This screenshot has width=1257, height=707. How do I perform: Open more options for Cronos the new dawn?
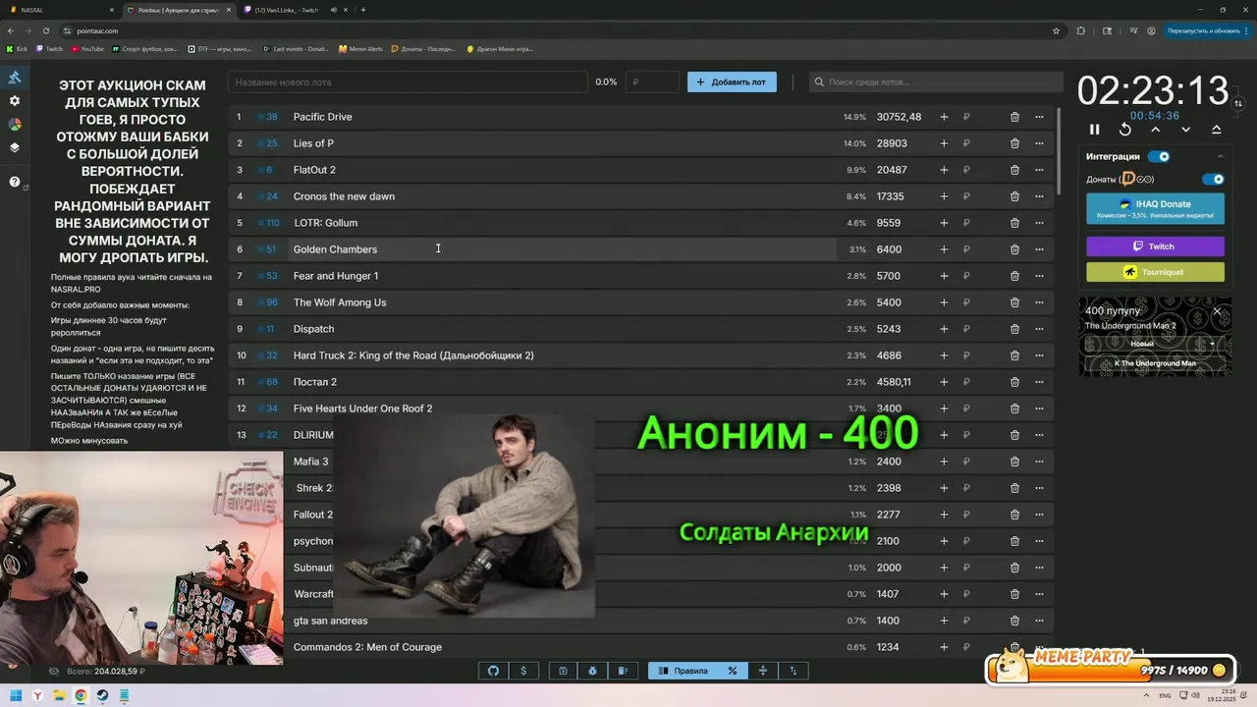tap(1040, 196)
